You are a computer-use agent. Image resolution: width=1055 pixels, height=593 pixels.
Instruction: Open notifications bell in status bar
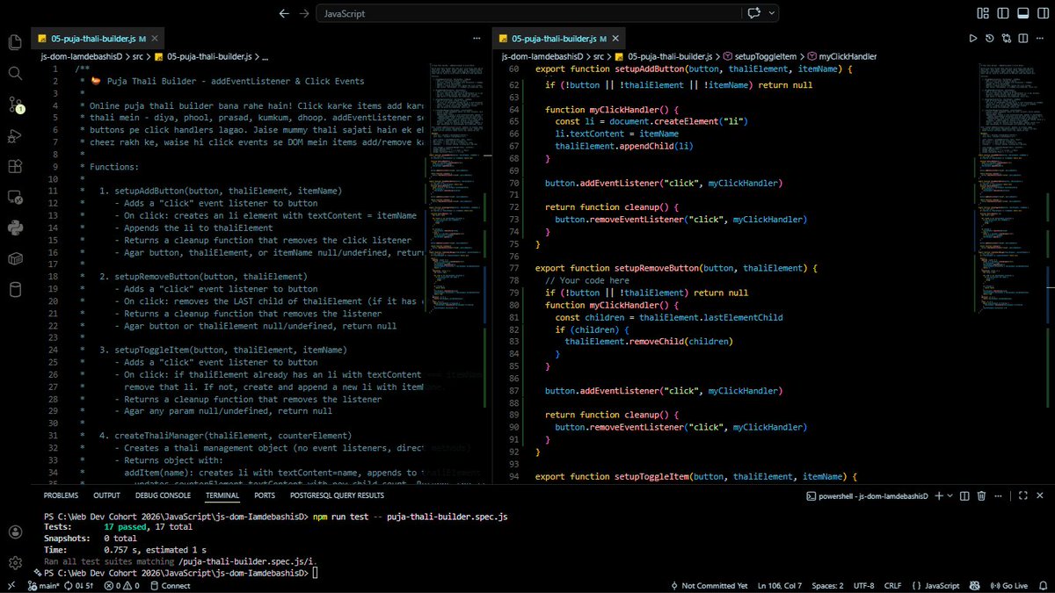click(x=1042, y=586)
